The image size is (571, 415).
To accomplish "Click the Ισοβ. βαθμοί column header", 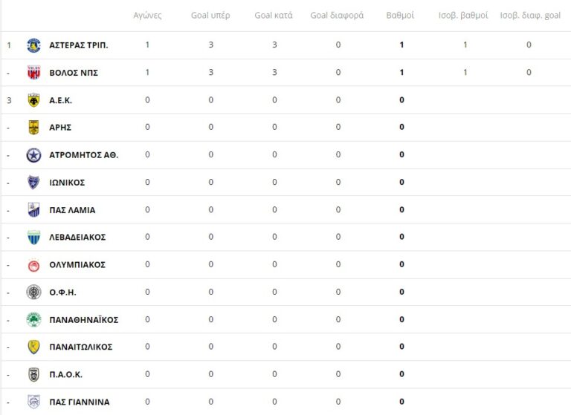I will pyautogui.click(x=465, y=16).
